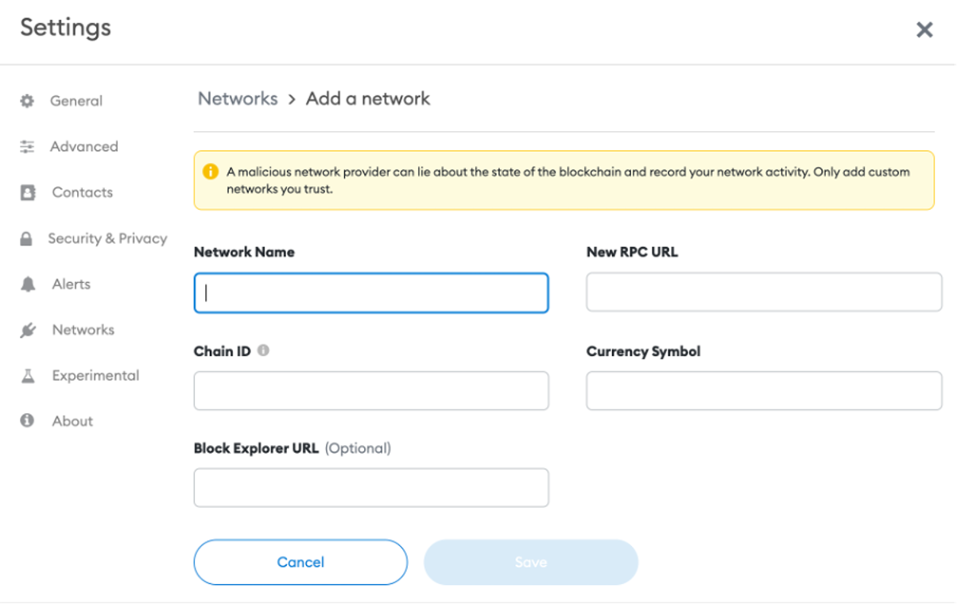Image resolution: width=957 pixels, height=604 pixels.
Task: Go back via the Networks breadcrumb link
Action: point(238,99)
